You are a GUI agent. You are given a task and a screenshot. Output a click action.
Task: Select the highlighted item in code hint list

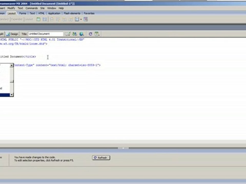(x=5, y=95)
